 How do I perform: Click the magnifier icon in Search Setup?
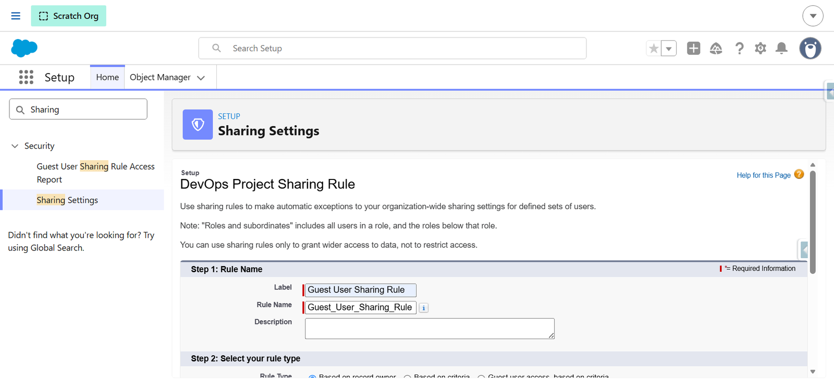coord(216,48)
